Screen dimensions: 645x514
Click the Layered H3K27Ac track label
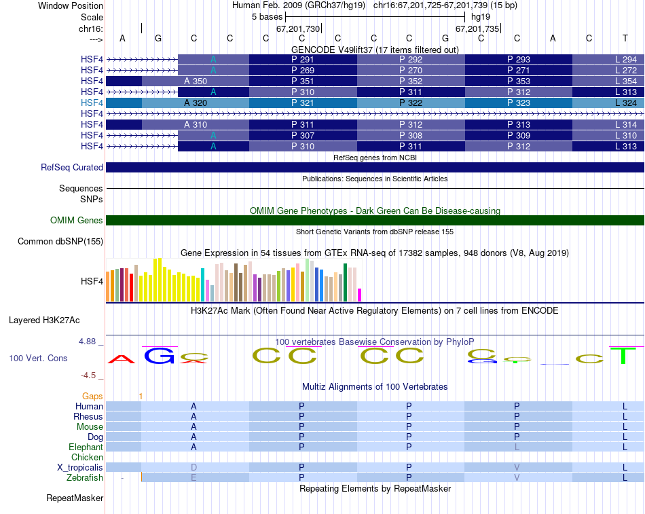tap(44, 320)
